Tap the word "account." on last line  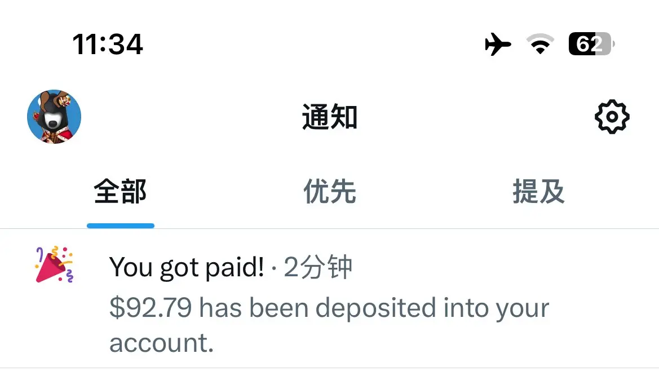pos(161,343)
